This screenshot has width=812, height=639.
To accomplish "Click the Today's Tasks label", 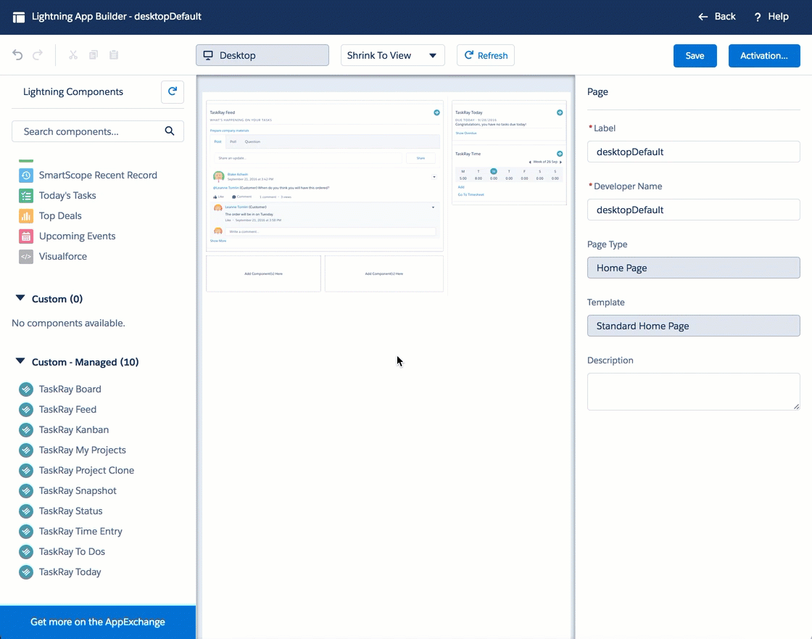I will 67,195.
